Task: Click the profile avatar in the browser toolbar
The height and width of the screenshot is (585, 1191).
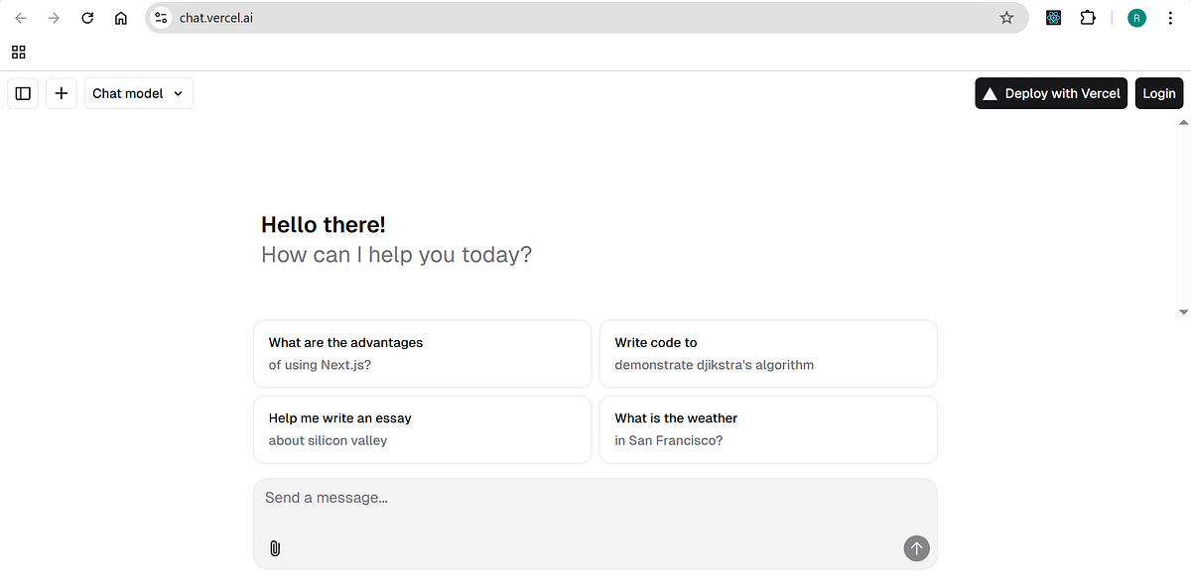Action: [x=1136, y=17]
